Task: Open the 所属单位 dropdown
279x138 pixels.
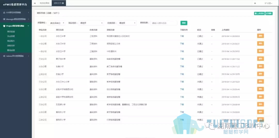Action: tap(57, 23)
